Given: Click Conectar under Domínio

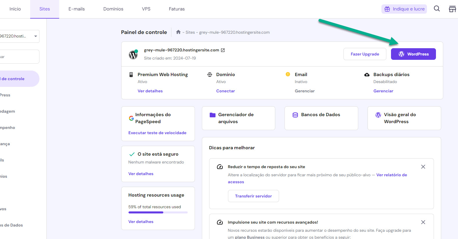Looking at the screenshot, I should click(x=226, y=91).
